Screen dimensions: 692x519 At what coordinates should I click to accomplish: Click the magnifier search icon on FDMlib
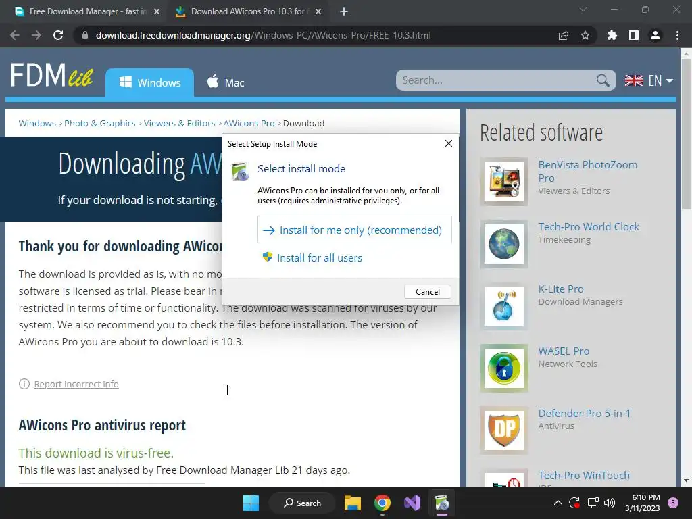tap(603, 80)
